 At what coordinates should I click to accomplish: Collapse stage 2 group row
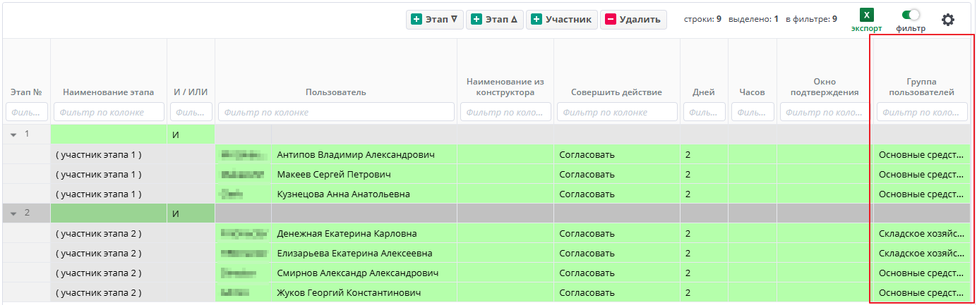point(13,213)
